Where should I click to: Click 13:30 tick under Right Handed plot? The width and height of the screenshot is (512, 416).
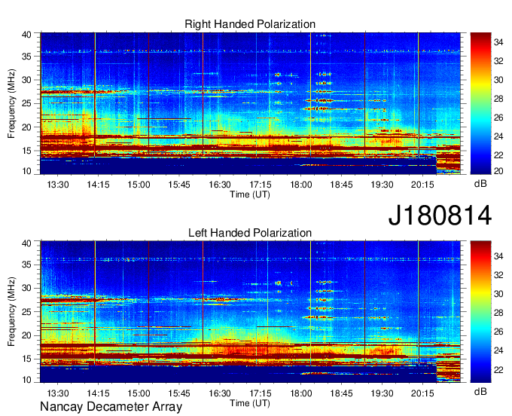click(58, 185)
